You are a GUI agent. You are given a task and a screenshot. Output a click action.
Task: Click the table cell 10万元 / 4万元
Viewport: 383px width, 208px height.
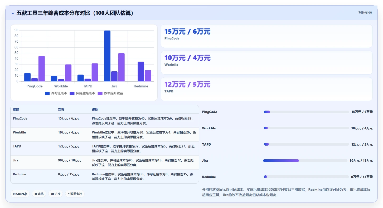coord(69,132)
